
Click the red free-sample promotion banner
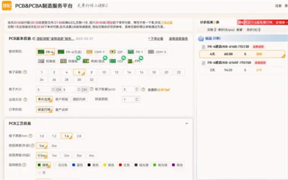[x=262, y=22]
